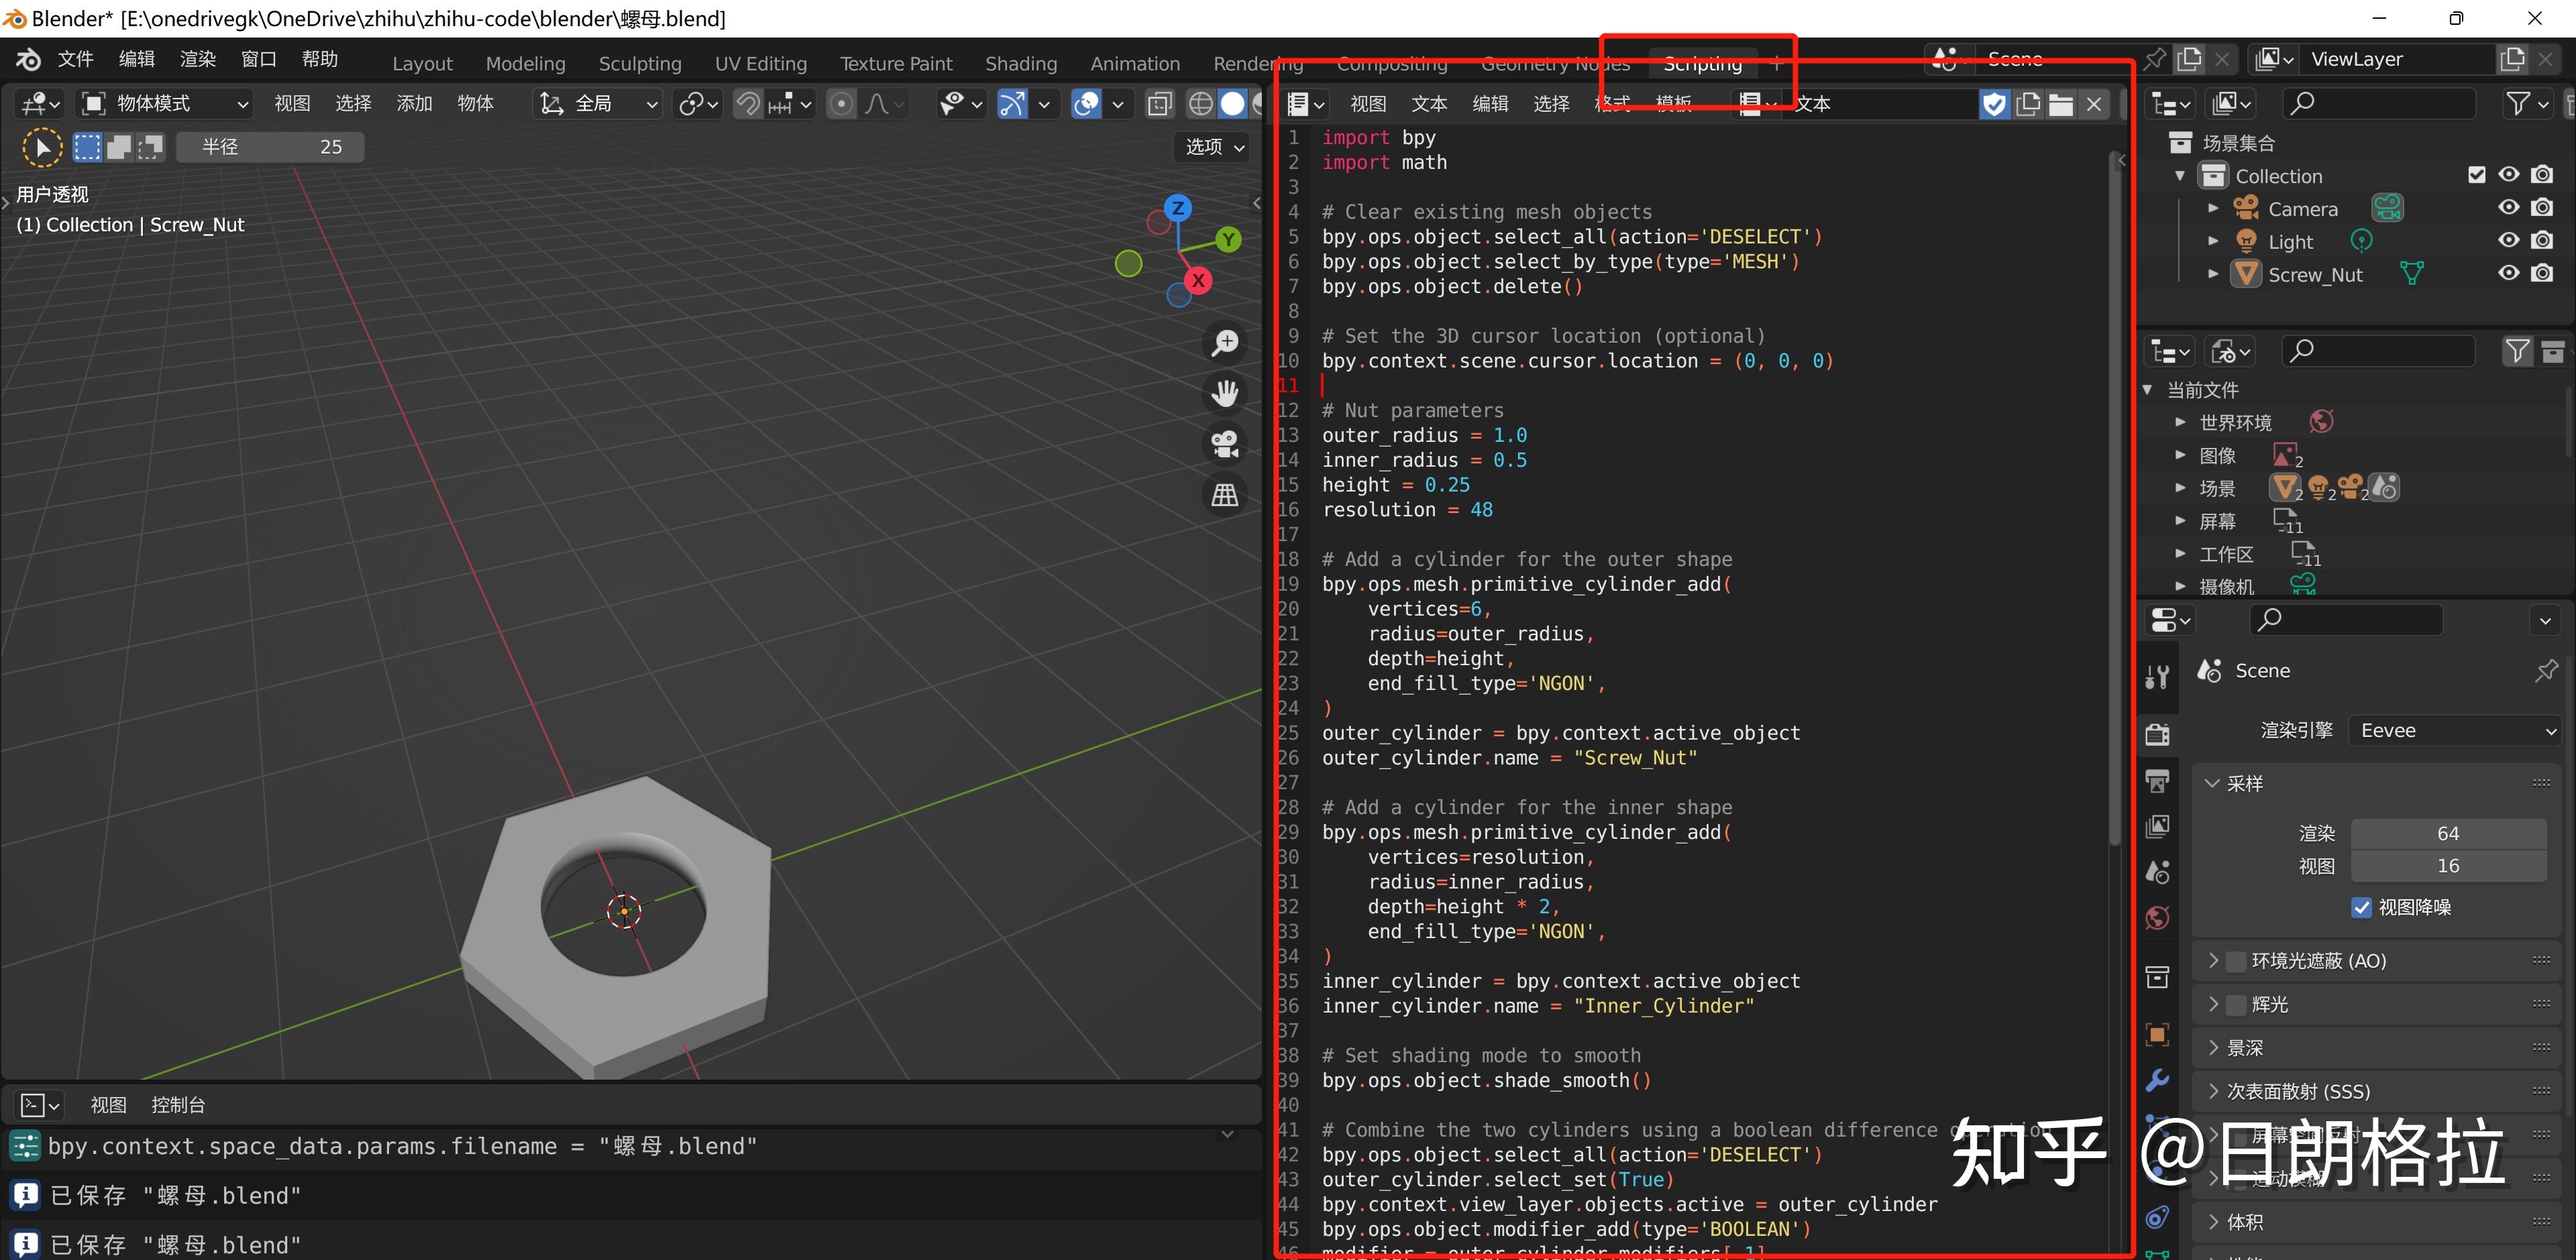This screenshot has height=1260, width=2576.
Task: Click the zoom magnifier gizmo in the viewport
Action: [1224, 342]
